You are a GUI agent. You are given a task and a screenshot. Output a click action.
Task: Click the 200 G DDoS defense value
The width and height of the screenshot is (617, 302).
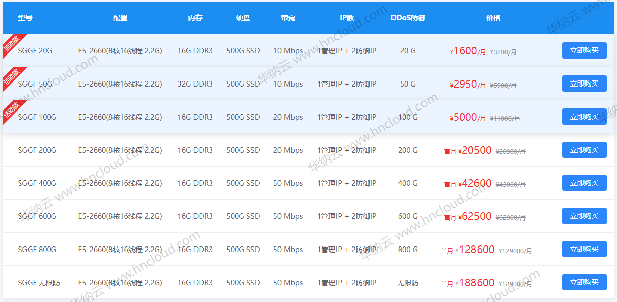[x=408, y=150]
